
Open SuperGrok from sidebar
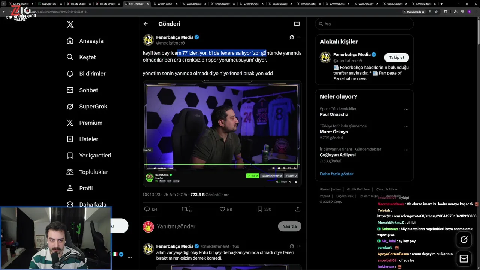coord(87,106)
